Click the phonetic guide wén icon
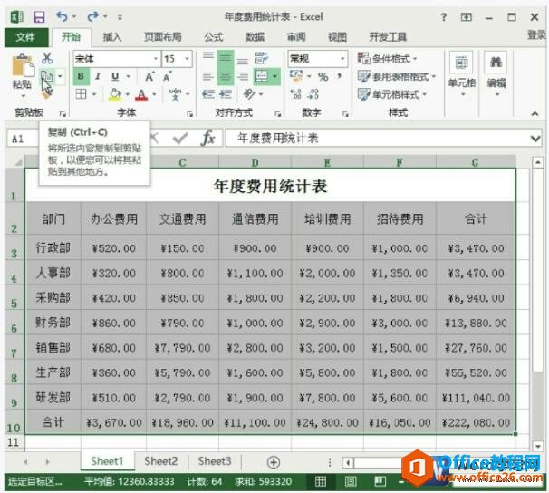Screen dimensions: 549x493 click(175, 94)
